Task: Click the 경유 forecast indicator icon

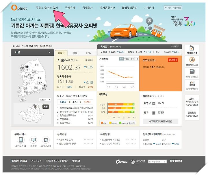Action: pyautogui.click(x=154, y=113)
